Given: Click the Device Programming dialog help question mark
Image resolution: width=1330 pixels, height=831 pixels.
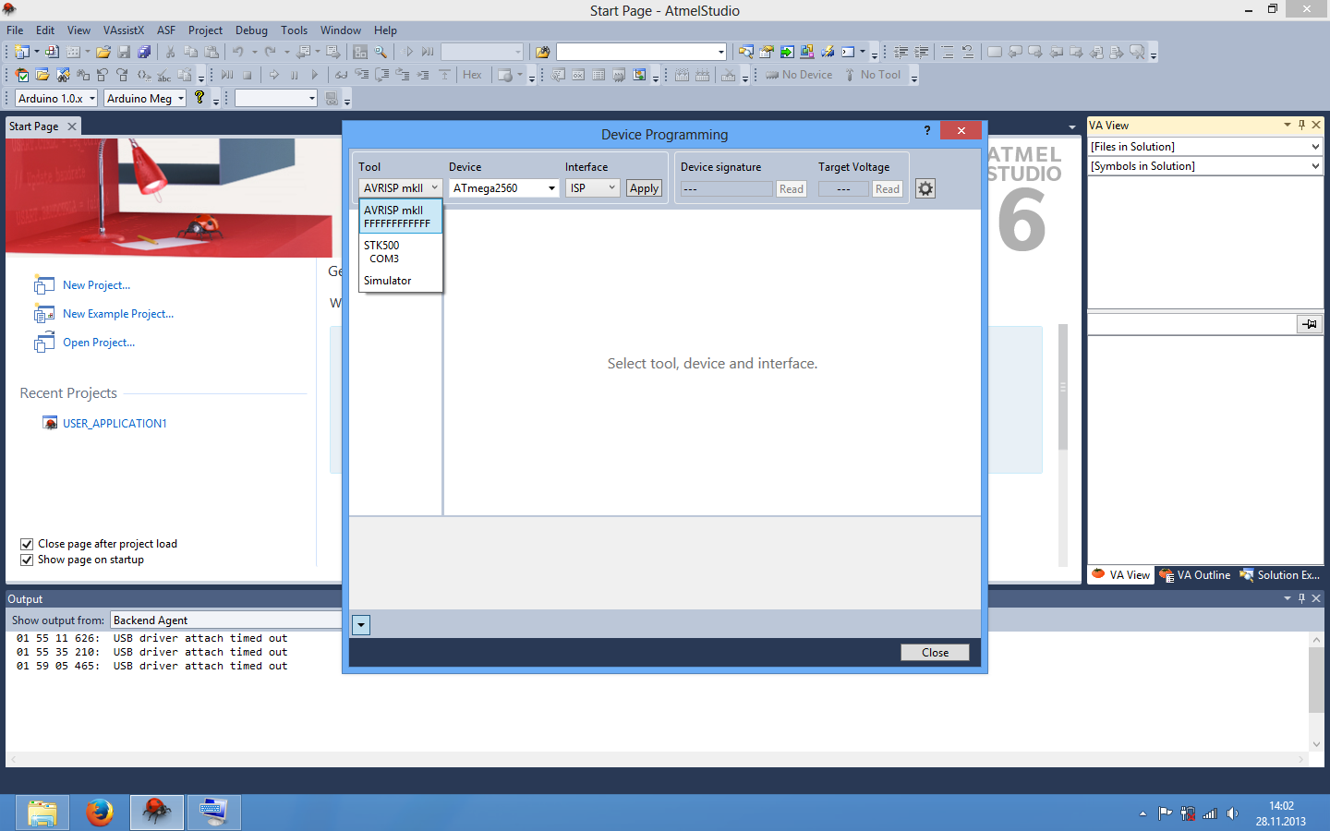Looking at the screenshot, I should [x=927, y=131].
